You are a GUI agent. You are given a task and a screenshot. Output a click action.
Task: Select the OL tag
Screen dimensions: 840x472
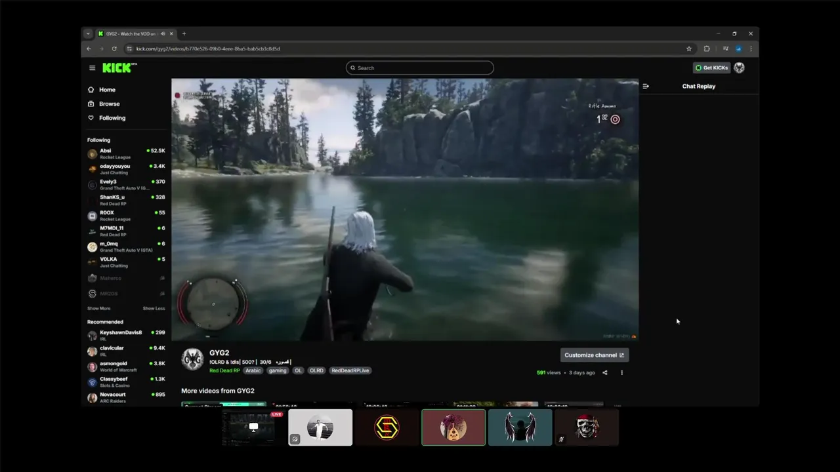point(299,370)
